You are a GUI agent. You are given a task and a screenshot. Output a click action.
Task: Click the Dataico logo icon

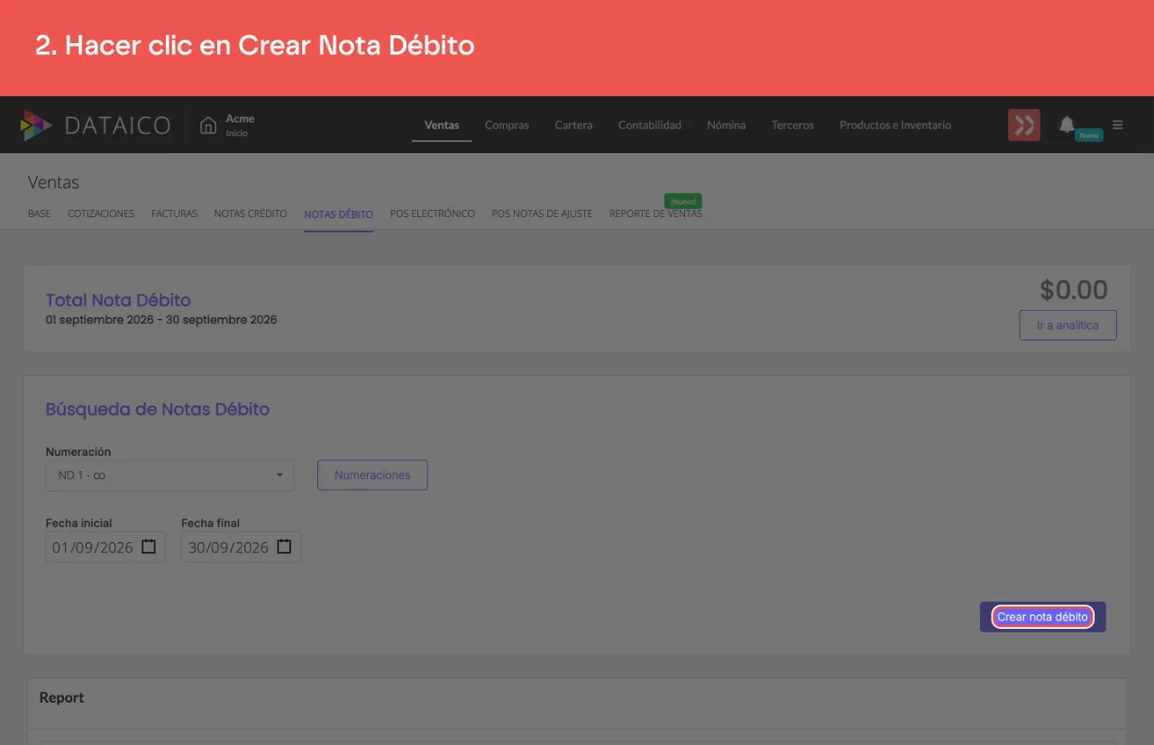tap(36, 125)
